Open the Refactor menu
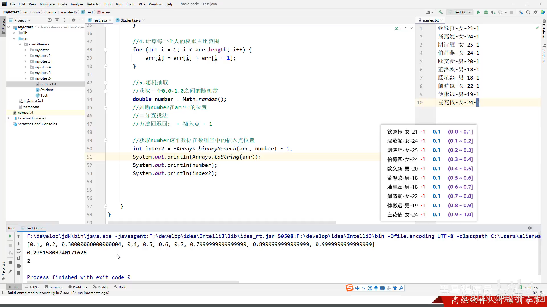The width and height of the screenshot is (547, 307). coord(94,4)
